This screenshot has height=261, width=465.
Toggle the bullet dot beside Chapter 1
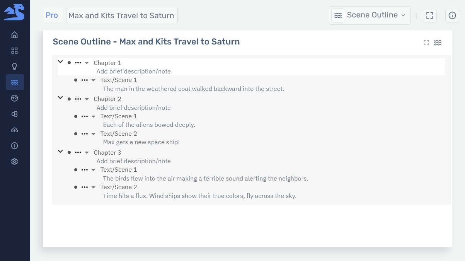click(70, 62)
